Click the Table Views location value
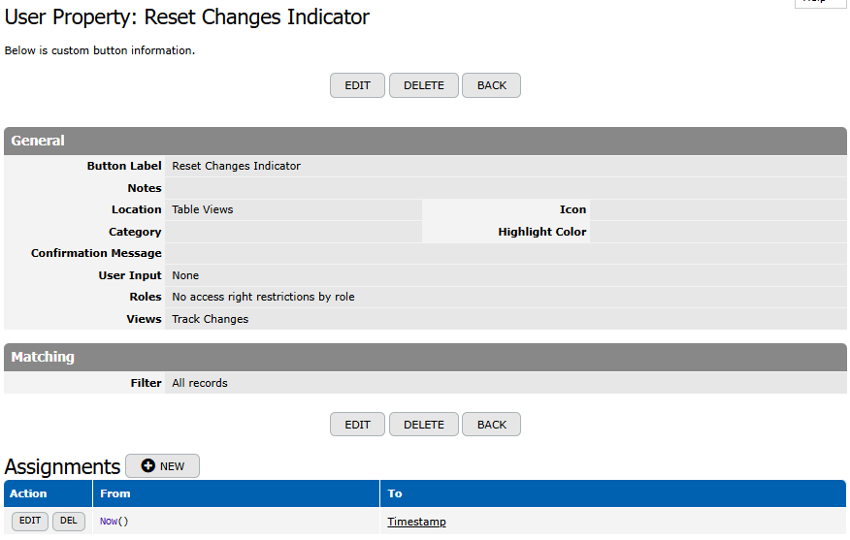This screenshot has width=850, height=540. click(202, 209)
